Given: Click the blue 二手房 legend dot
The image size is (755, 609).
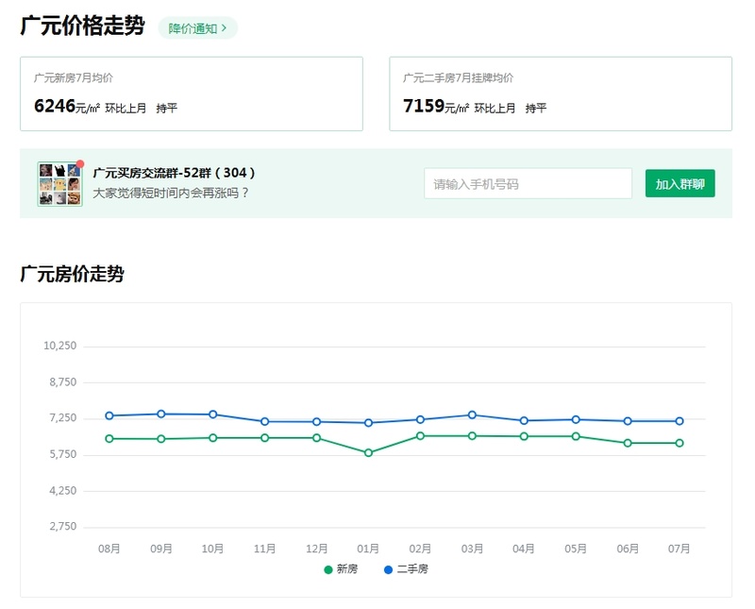Looking at the screenshot, I should click(388, 569).
